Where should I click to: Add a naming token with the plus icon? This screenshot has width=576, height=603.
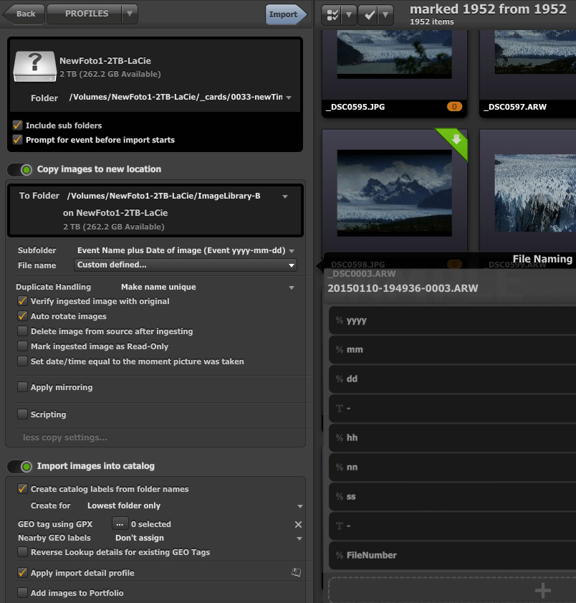tap(542, 590)
